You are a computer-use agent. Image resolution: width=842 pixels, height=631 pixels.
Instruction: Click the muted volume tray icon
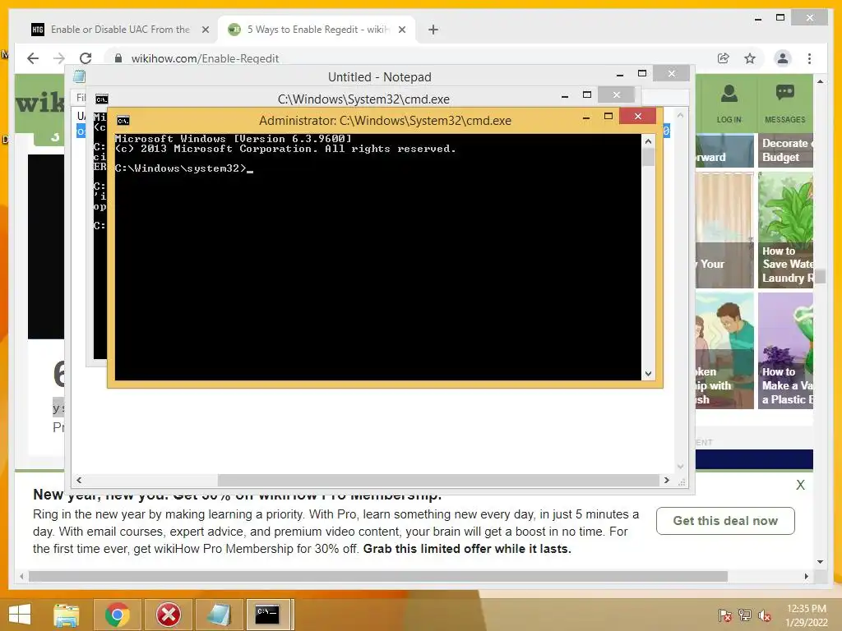765,615
